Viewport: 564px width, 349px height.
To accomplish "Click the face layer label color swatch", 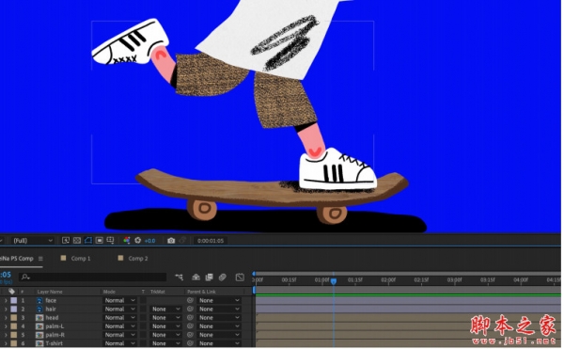I will [14, 300].
